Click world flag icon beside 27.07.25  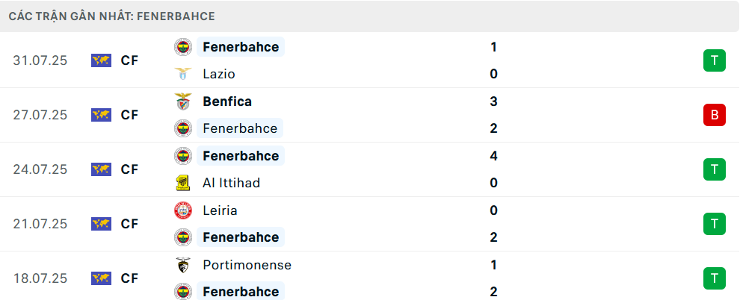coord(101,115)
